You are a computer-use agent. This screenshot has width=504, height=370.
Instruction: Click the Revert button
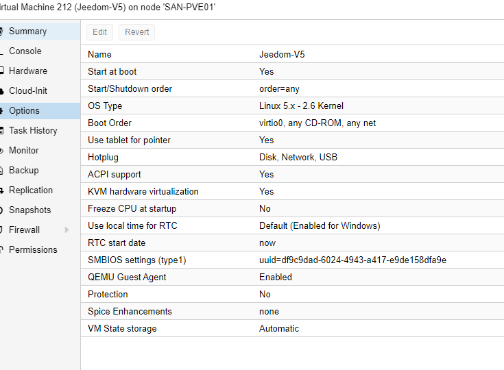point(136,32)
